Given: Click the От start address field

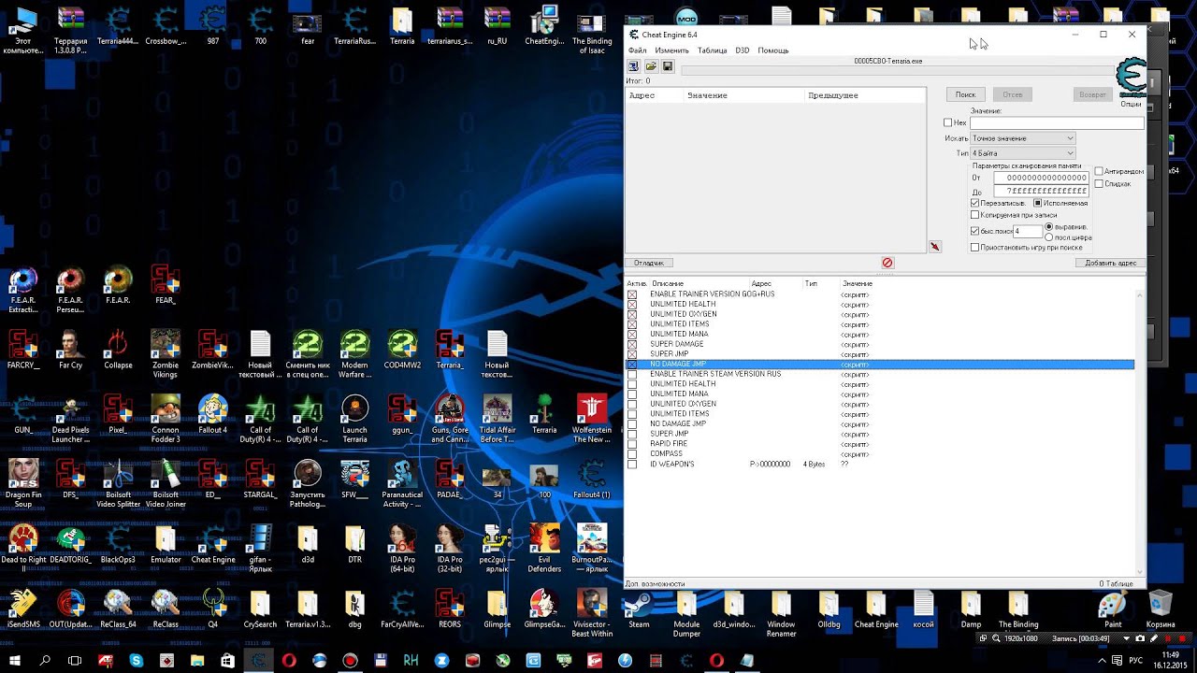Looking at the screenshot, I should tap(1041, 178).
